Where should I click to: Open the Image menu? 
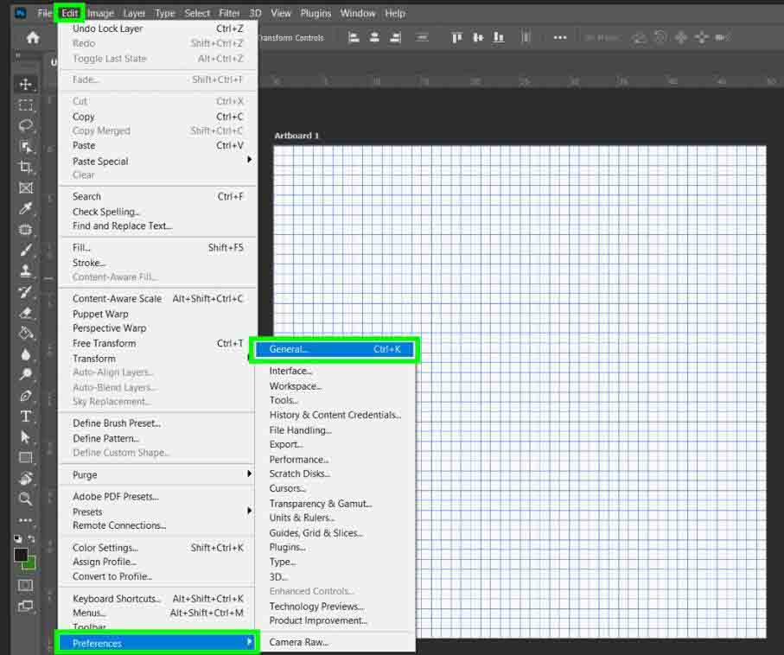(100, 13)
